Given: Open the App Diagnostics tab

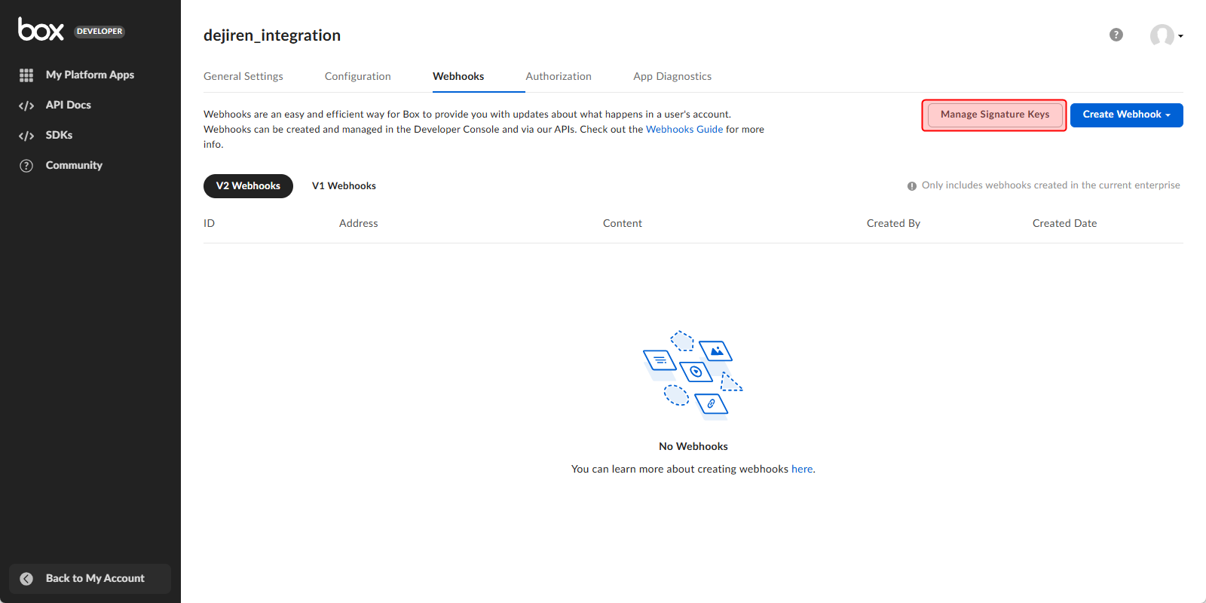Looking at the screenshot, I should pos(672,76).
